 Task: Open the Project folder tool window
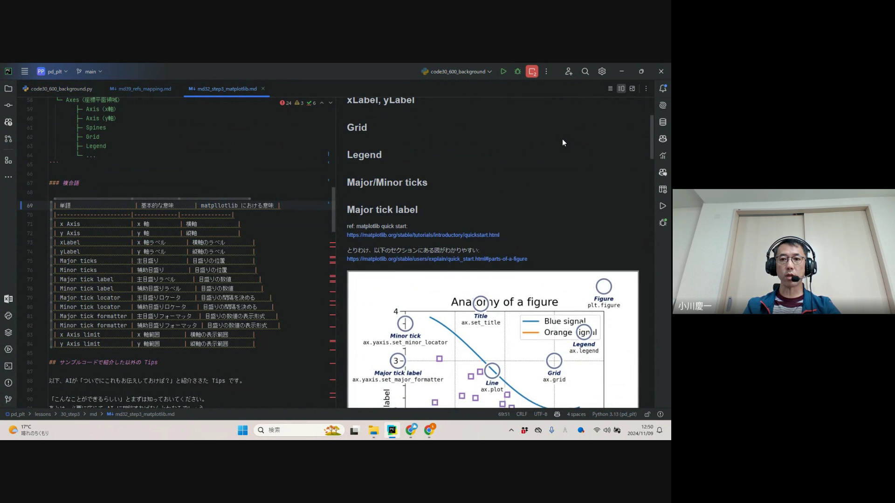coord(8,88)
